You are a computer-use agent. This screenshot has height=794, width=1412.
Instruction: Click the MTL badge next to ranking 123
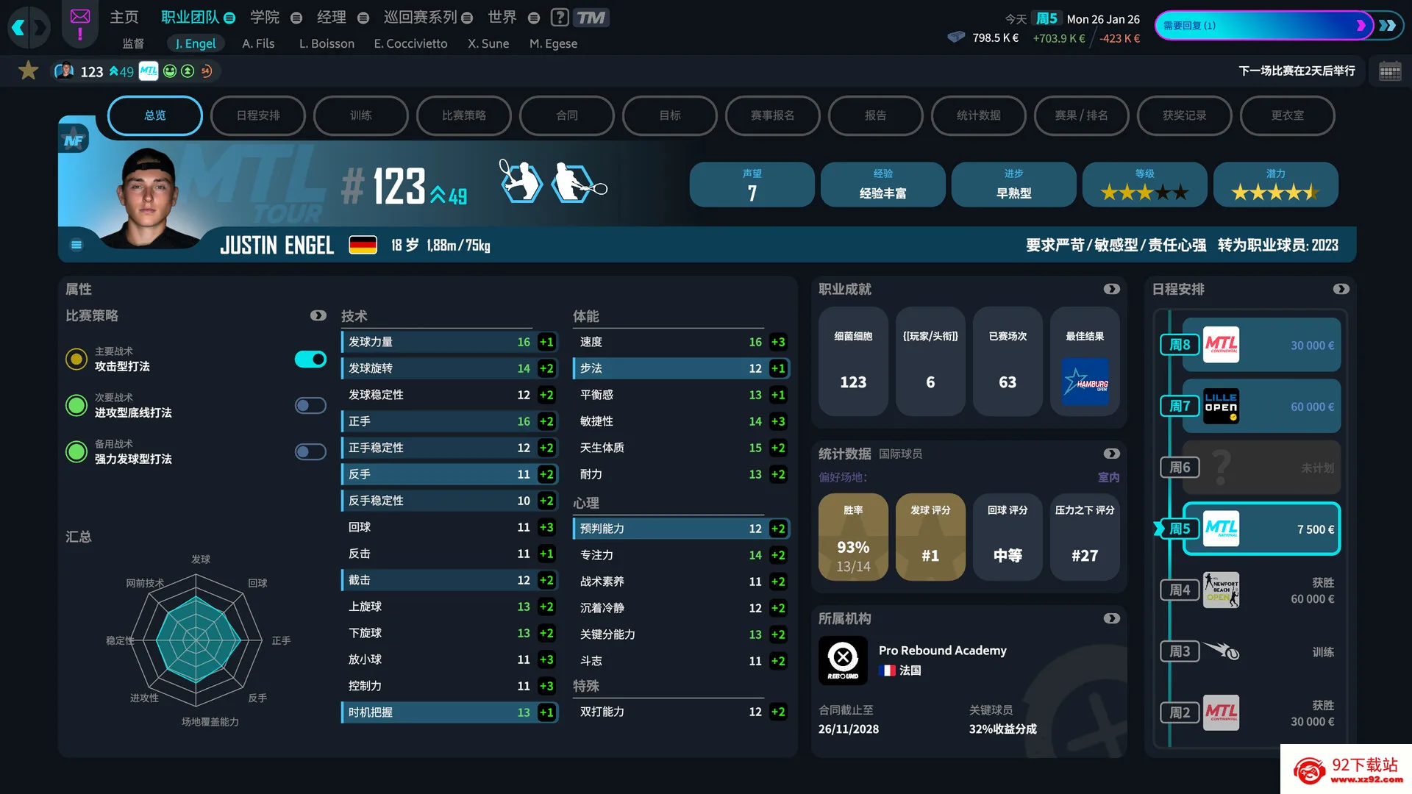(x=149, y=71)
